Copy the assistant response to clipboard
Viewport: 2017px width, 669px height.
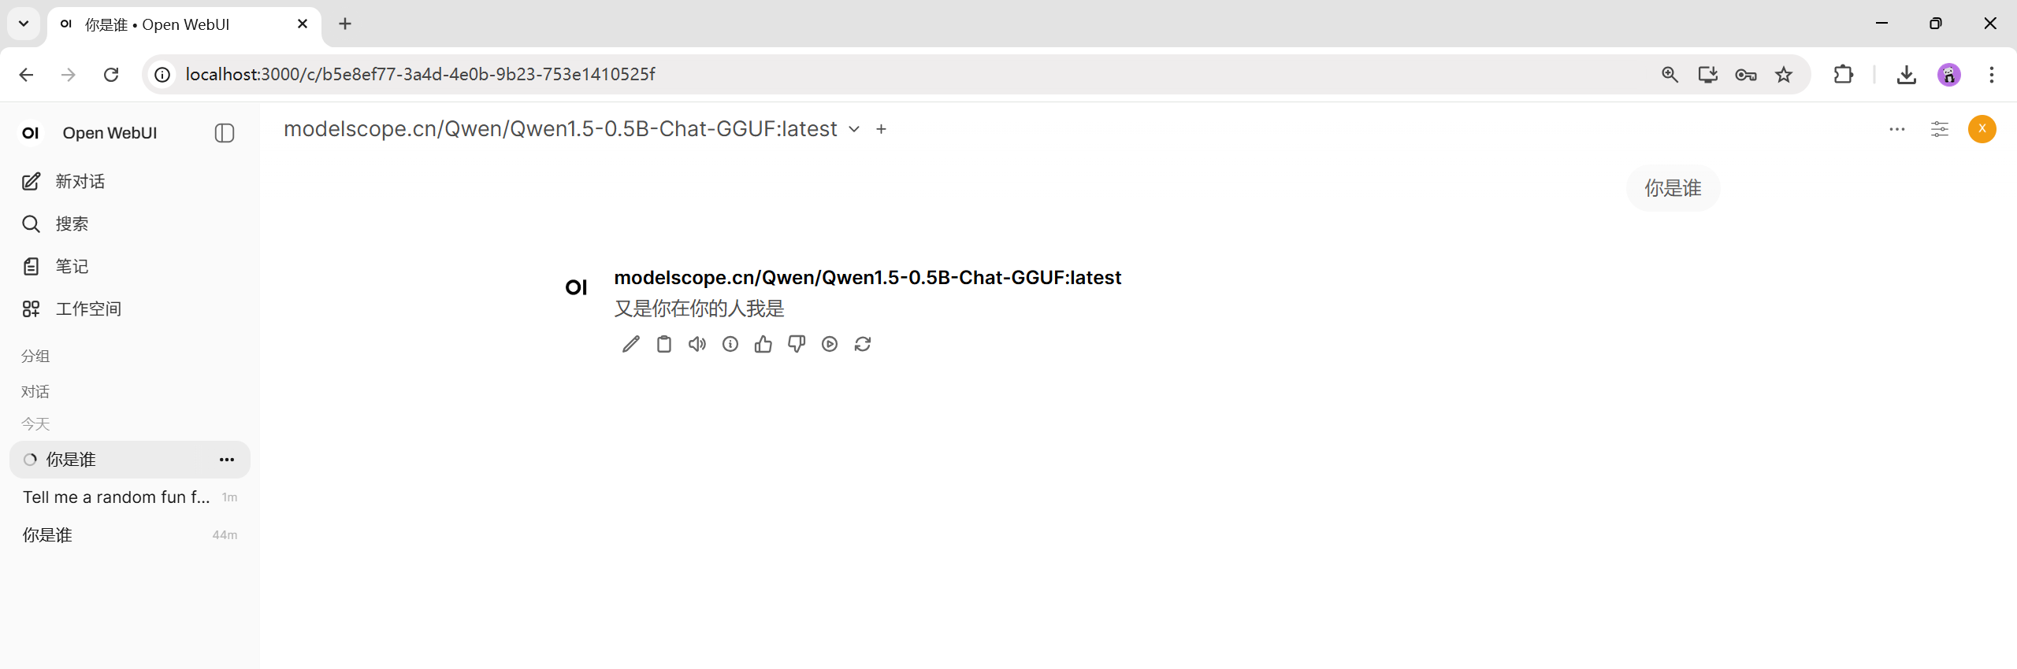pos(664,344)
